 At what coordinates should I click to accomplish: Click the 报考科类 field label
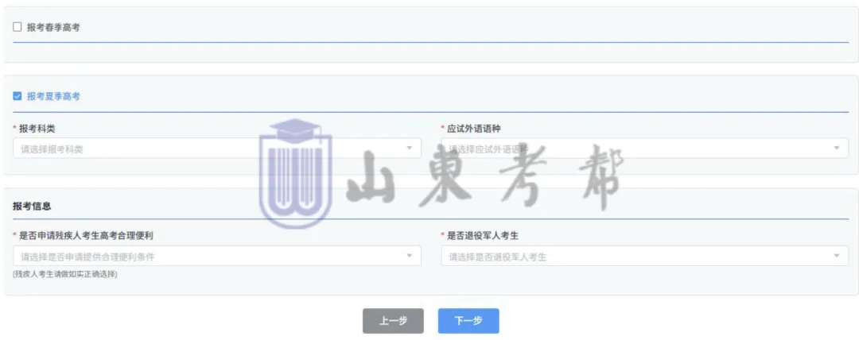coord(37,128)
